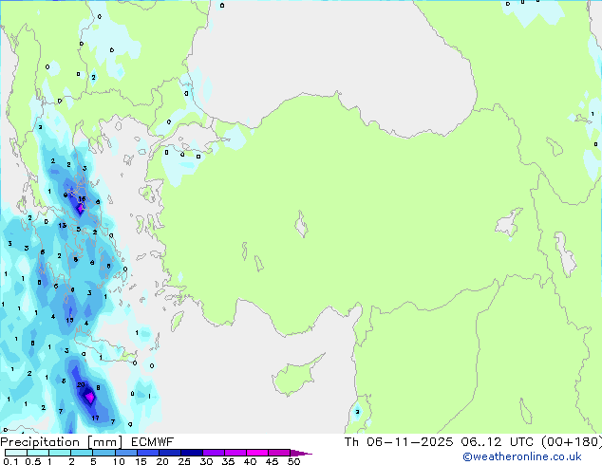Click the legend label "0.1"
This screenshot has height=465, width=602.
click(x=10, y=461)
